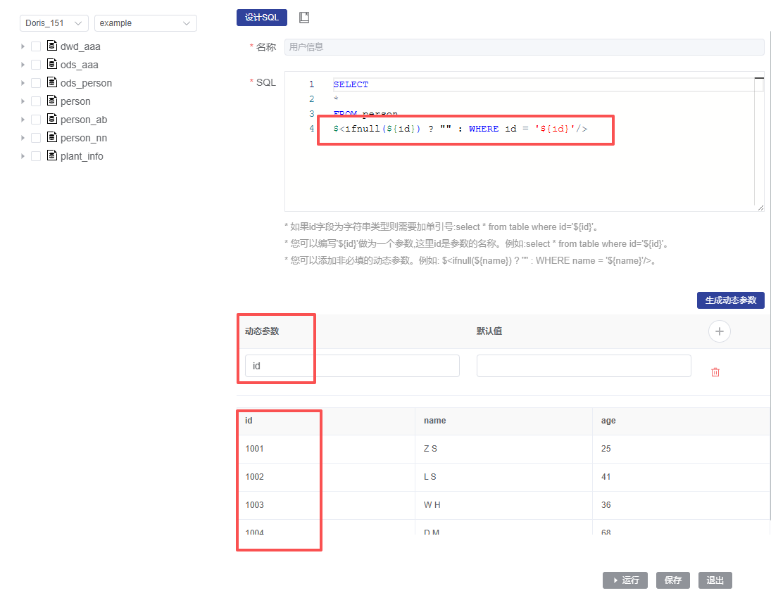The image size is (771, 593).
Task: Click the 默认值 input field
Action: click(x=583, y=366)
